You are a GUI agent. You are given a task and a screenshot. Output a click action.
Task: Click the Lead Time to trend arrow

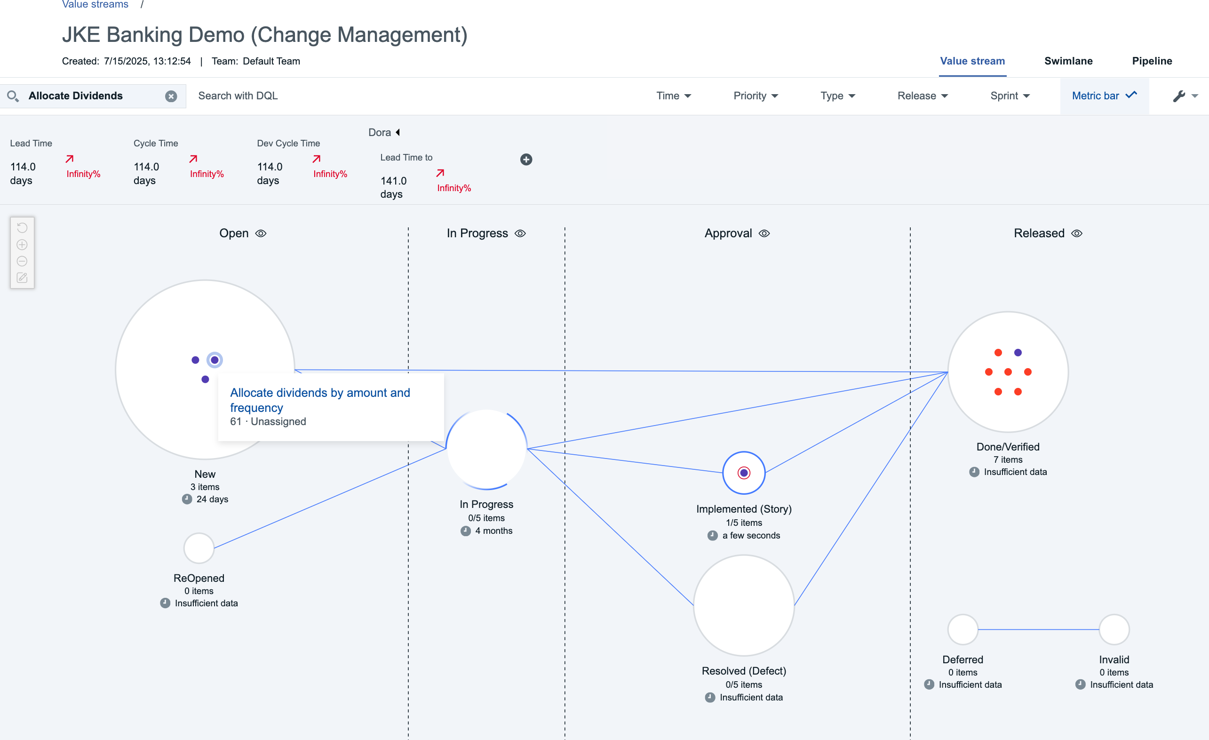[x=440, y=173]
